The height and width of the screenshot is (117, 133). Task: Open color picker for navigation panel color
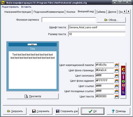(x=116, y=65)
